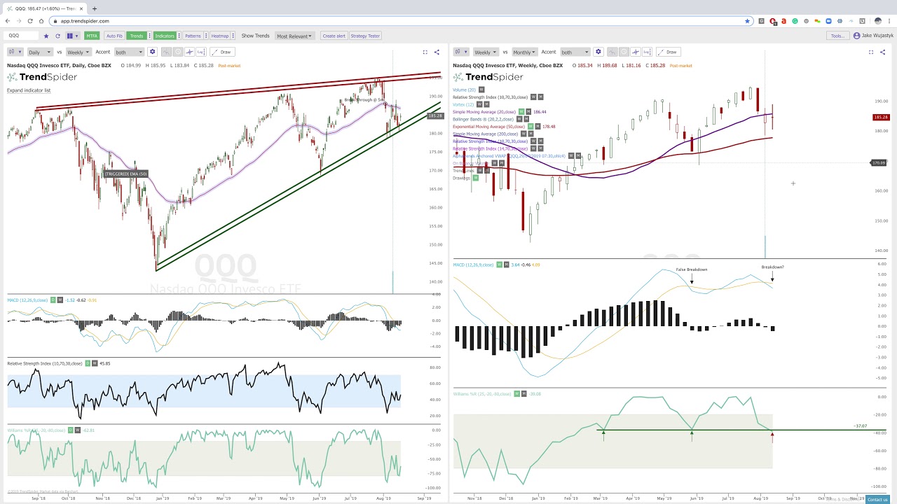The width and height of the screenshot is (897, 504).
Task: Open a new browser tab
Action: (94, 8)
